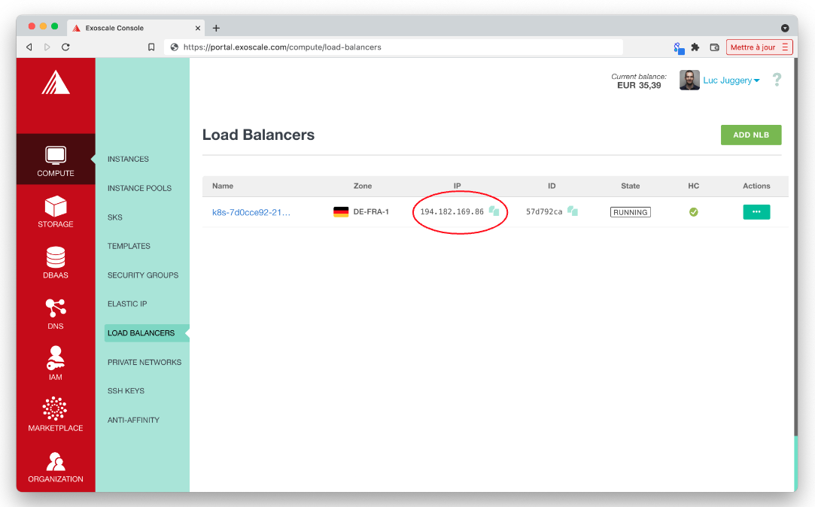Open the k8s-7d0cce92-21… load balancer link

pyautogui.click(x=251, y=212)
